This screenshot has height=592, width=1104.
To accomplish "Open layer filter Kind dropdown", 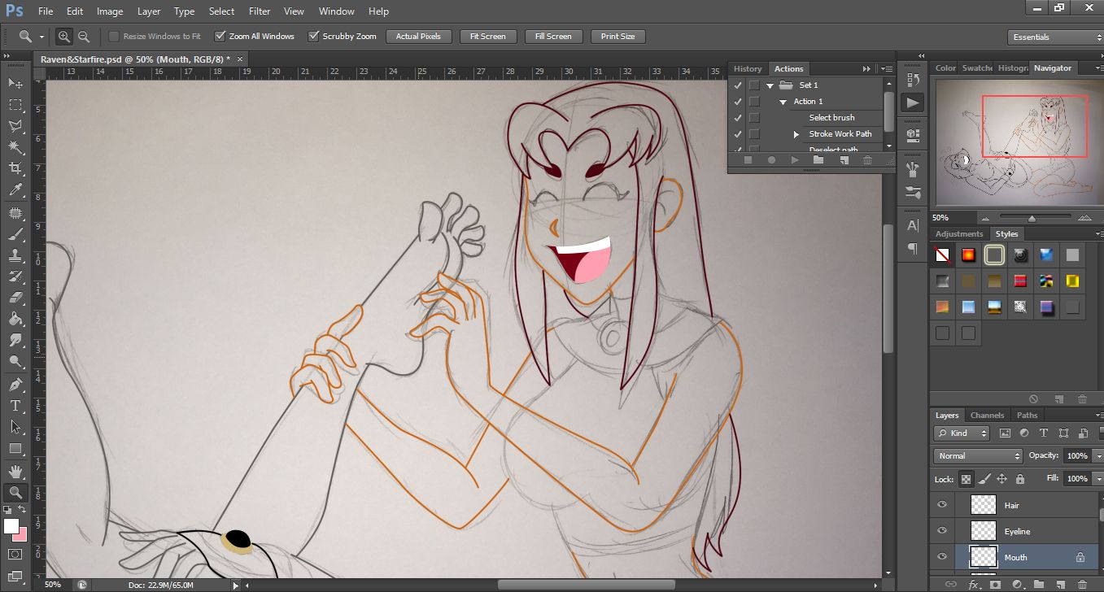I will tap(961, 433).
